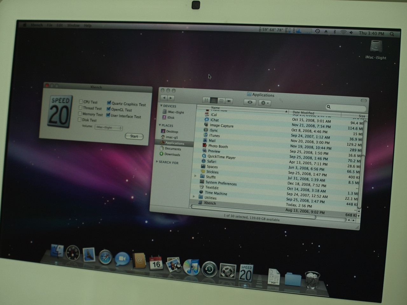Viewport: 407px width, 305px height.
Task: Open Spotlight search in menu bar
Action: point(392,34)
